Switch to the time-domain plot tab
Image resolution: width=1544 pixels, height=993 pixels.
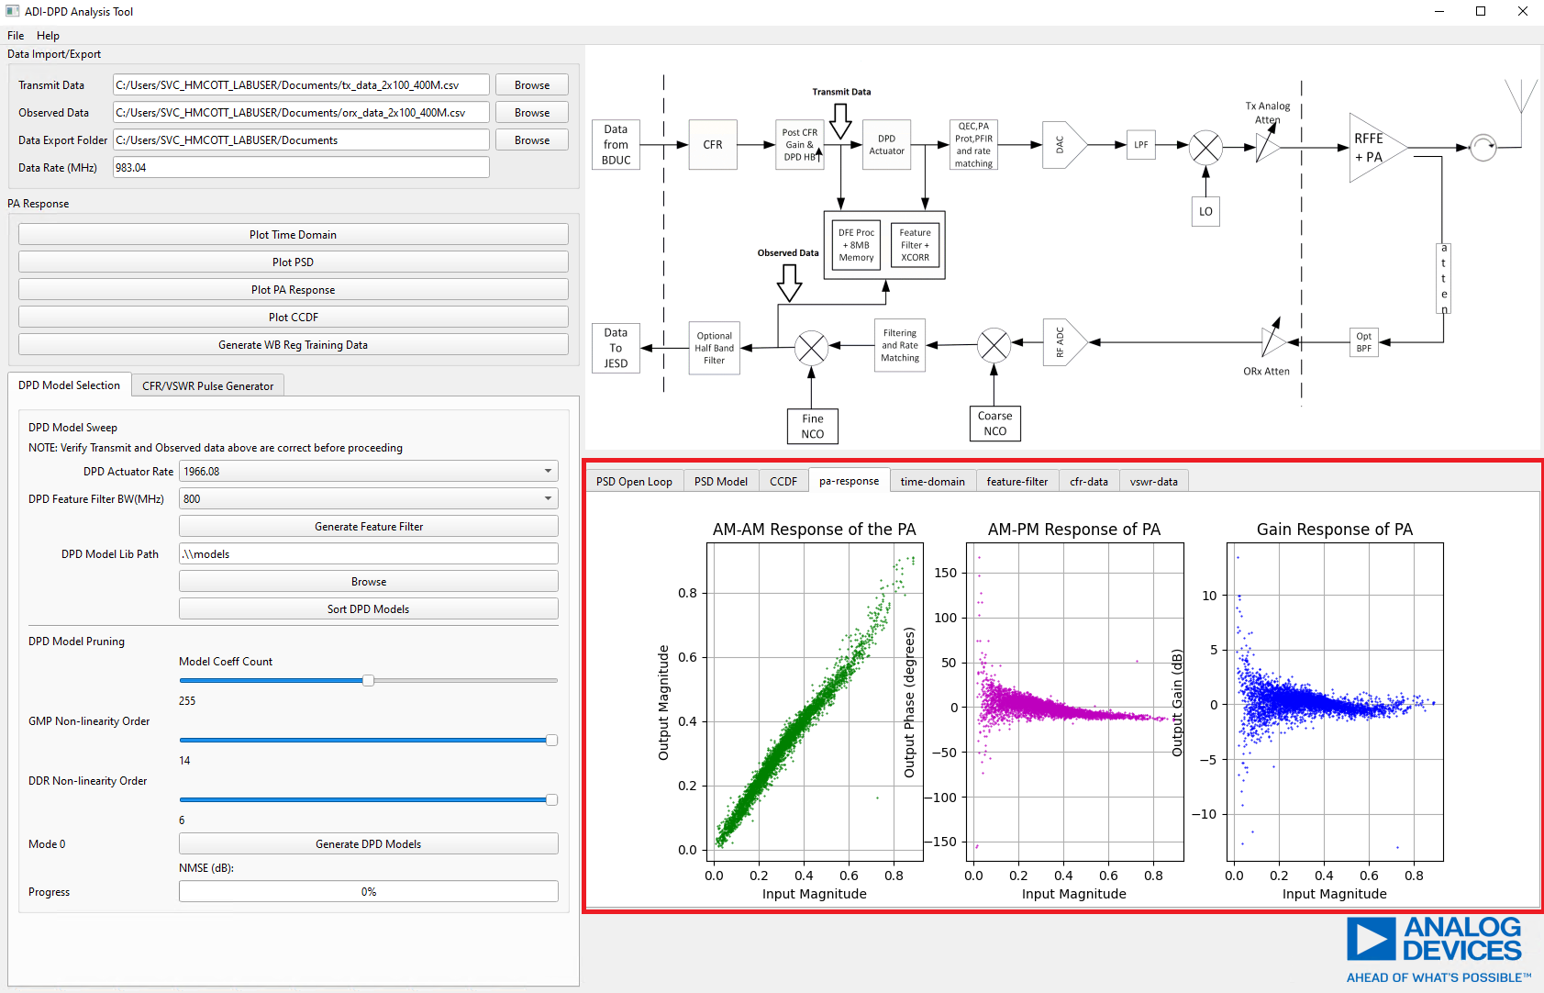932,481
